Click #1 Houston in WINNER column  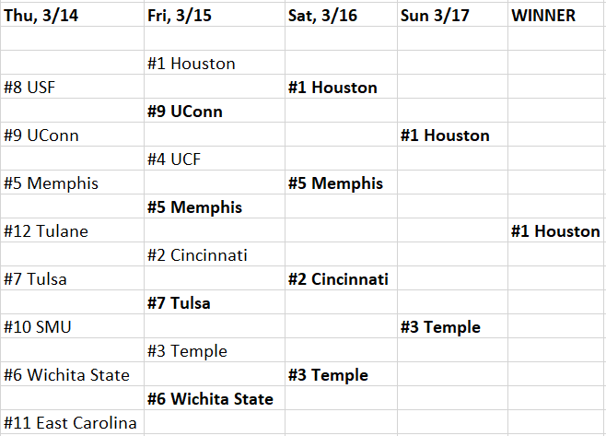(556, 230)
